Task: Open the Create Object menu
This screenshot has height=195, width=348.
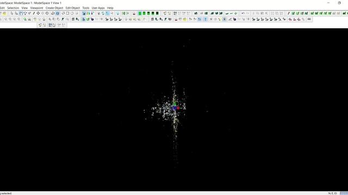Action: click(54, 8)
